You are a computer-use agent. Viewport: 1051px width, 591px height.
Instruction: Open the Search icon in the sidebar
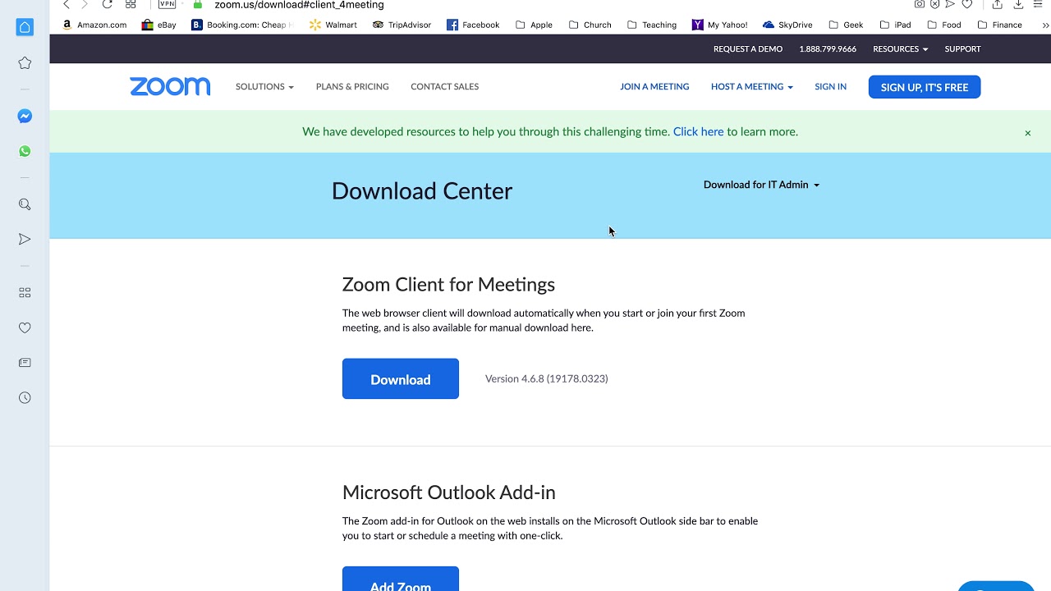(x=25, y=204)
